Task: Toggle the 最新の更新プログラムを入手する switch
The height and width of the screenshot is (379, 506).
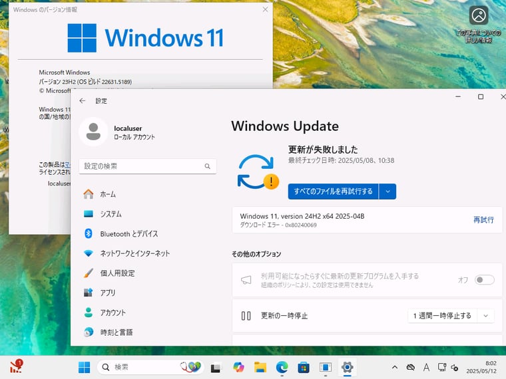Action: pos(485,280)
